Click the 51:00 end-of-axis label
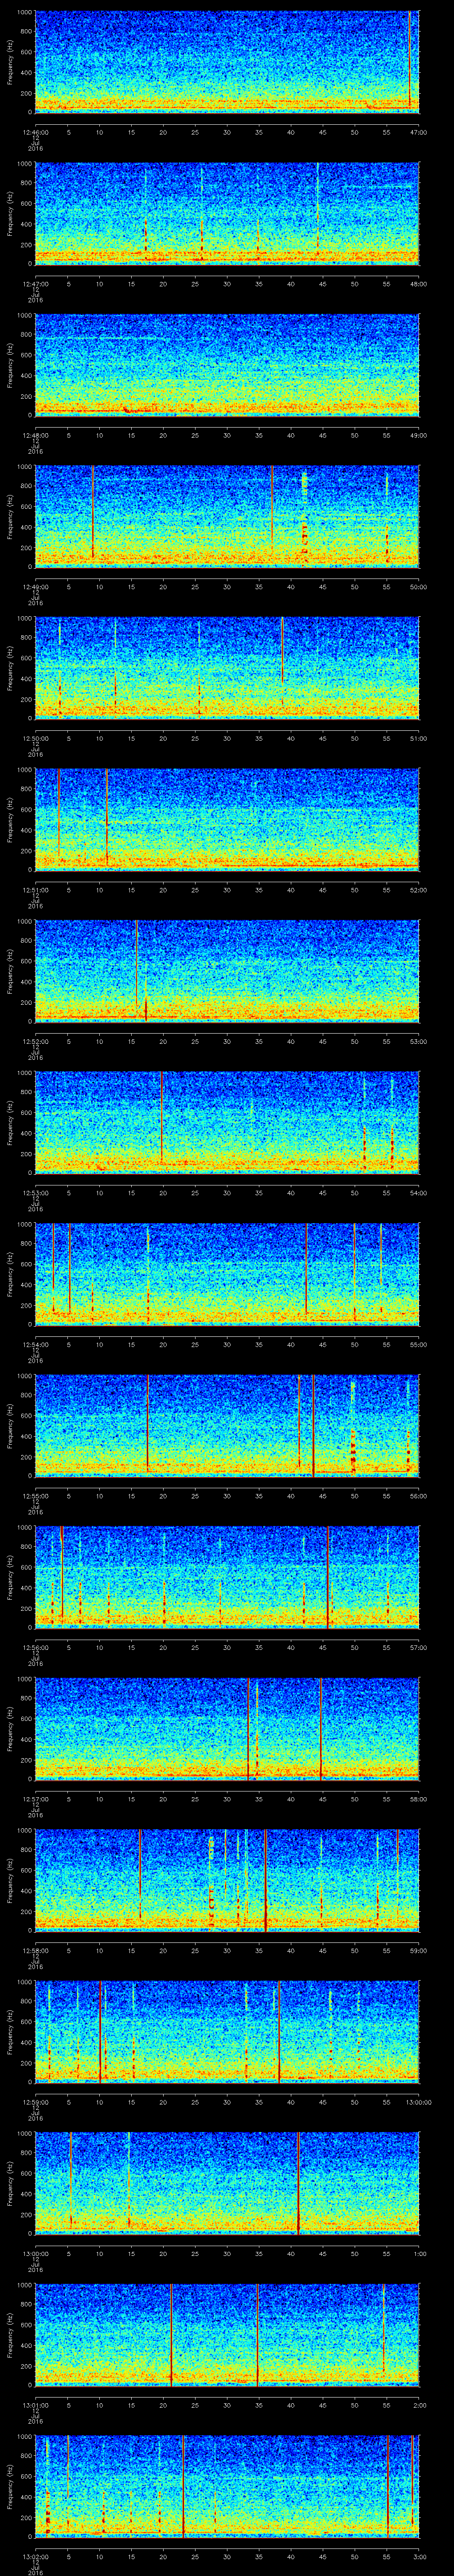Viewport: 454px width, 2576px height. click(419, 738)
